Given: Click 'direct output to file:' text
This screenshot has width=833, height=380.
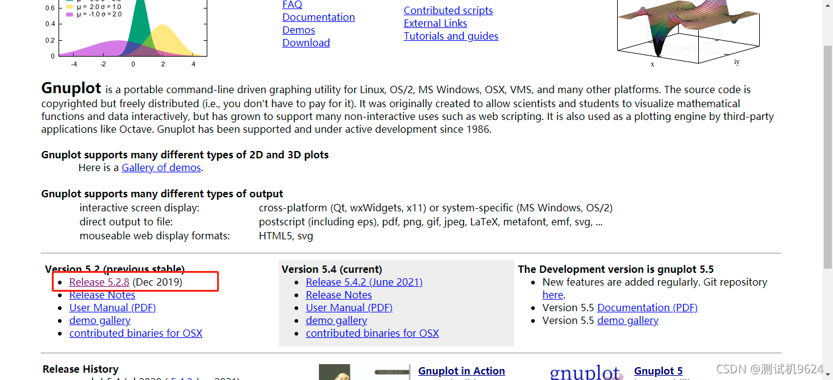Looking at the screenshot, I should click(126, 222).
